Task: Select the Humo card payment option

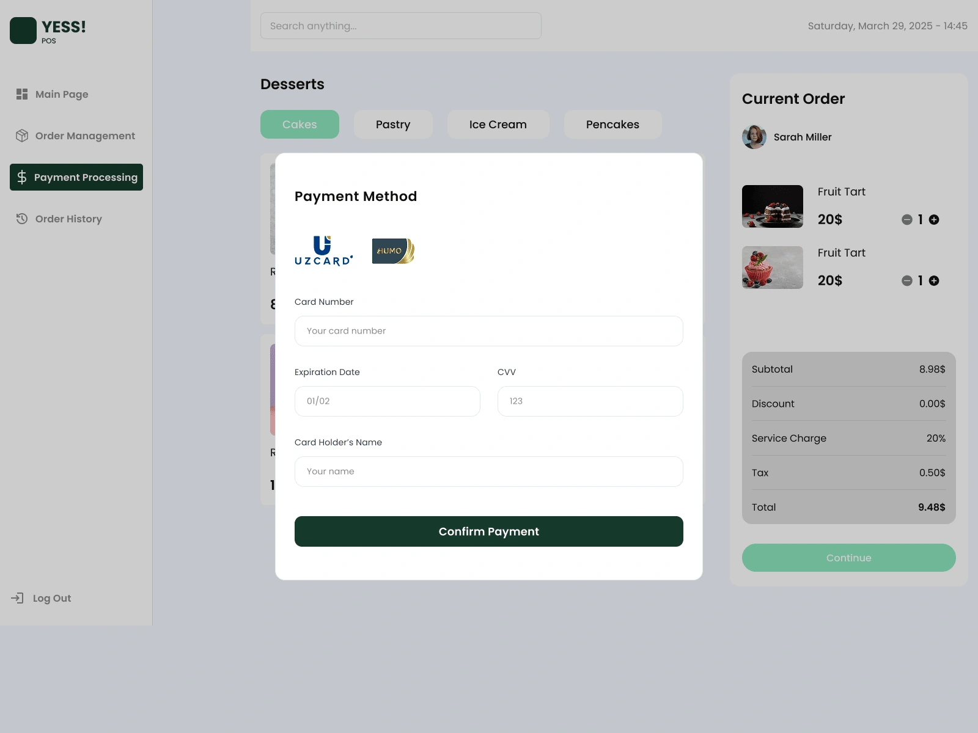Action: pos(393,251)
